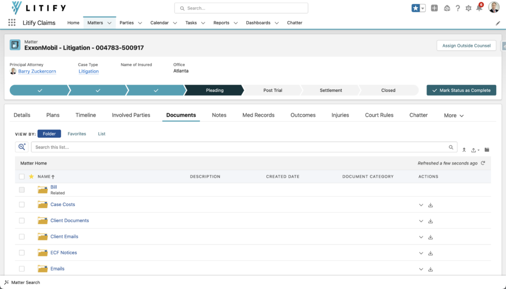
Task: Open the global actions plus icon
Action: [434, 8]
